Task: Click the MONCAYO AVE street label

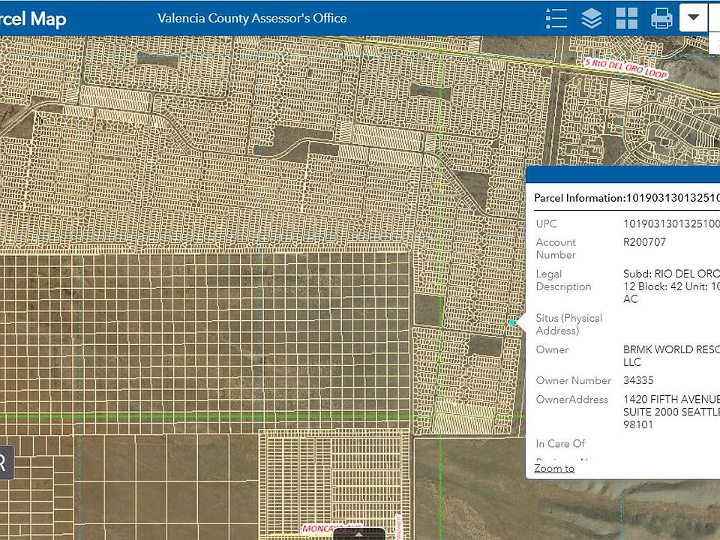Action: click(331, 529)
